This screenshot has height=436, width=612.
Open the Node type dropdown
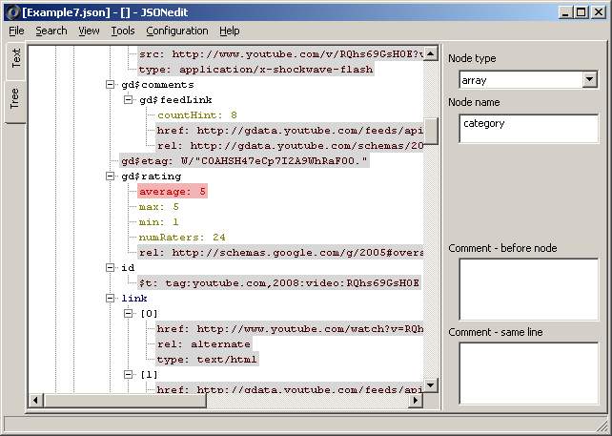(589, 80)
